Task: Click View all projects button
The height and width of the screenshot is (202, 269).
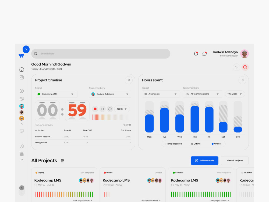Action: [x=235, y=161]
